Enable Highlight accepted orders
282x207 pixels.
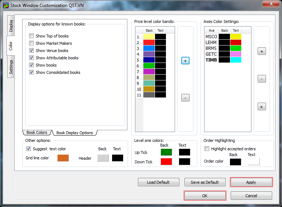coord(207,149)
